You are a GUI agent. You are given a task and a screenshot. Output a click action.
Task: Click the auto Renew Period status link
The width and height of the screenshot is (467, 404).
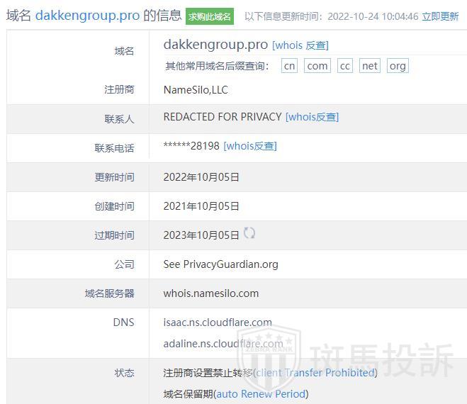click(261, 394)
